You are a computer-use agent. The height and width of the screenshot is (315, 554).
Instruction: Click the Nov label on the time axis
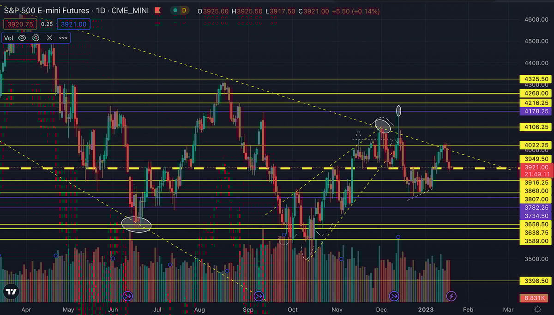(x=337, y=309)
